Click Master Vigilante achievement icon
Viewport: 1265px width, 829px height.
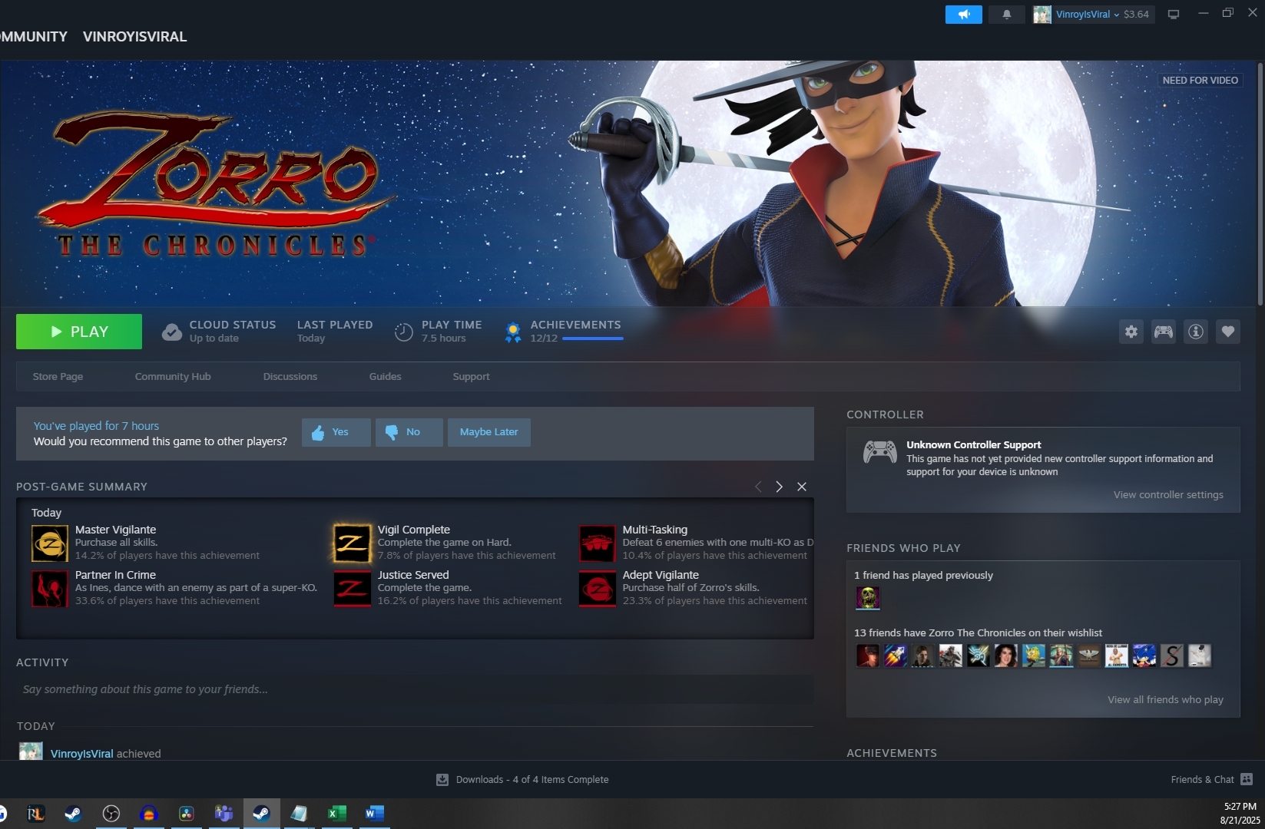click(50, 543)
